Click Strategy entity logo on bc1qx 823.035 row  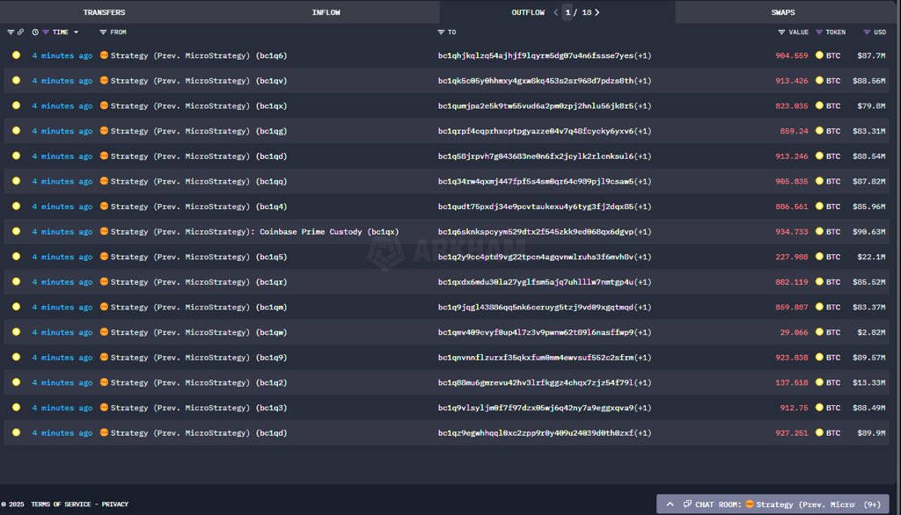pyautogui.click(x=104, y=105)
